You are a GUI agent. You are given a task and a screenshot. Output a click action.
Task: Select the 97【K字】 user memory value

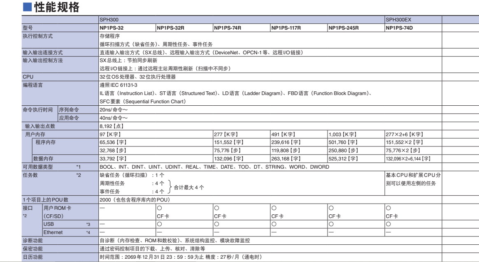[x=110, y=134]
